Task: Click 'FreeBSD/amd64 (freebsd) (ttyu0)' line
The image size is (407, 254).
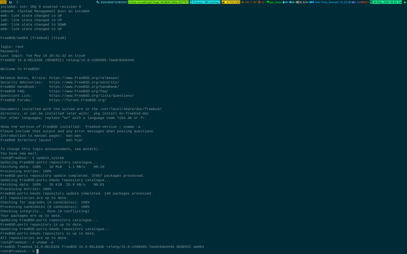Action: pos(33,38)
